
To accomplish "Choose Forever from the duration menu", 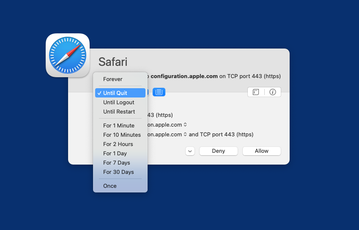I will point(120,79).
